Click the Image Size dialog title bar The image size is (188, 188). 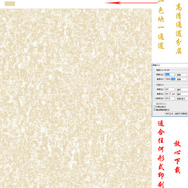click(x=170, y=65)
